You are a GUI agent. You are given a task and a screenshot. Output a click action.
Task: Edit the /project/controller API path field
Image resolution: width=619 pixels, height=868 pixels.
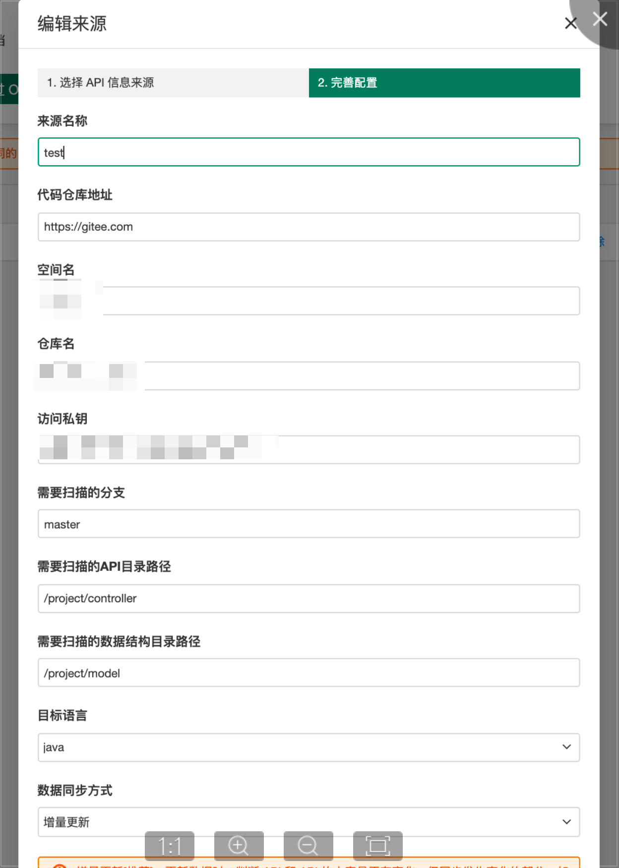tap(309, 599)
